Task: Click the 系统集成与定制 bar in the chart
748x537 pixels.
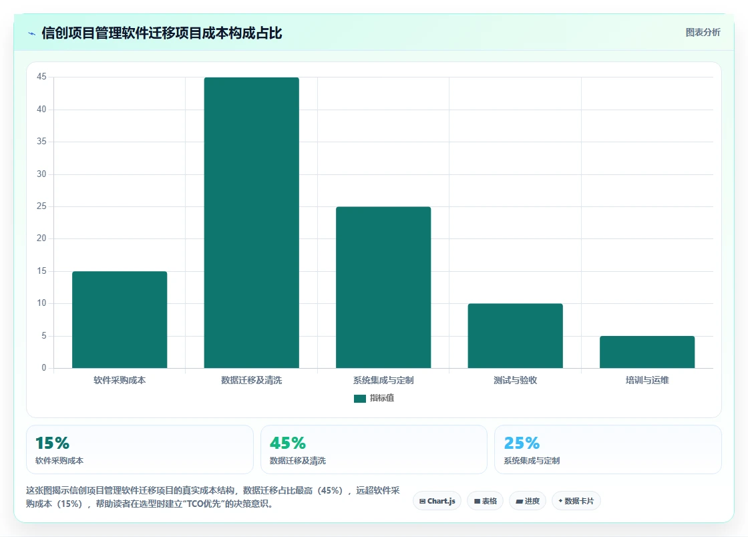Action: click(x=383, y=287)
